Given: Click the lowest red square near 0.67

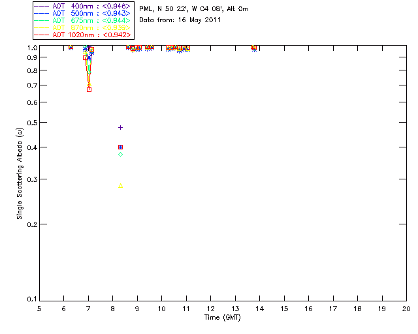Looking at the screenshot, I should coord(89,90).
